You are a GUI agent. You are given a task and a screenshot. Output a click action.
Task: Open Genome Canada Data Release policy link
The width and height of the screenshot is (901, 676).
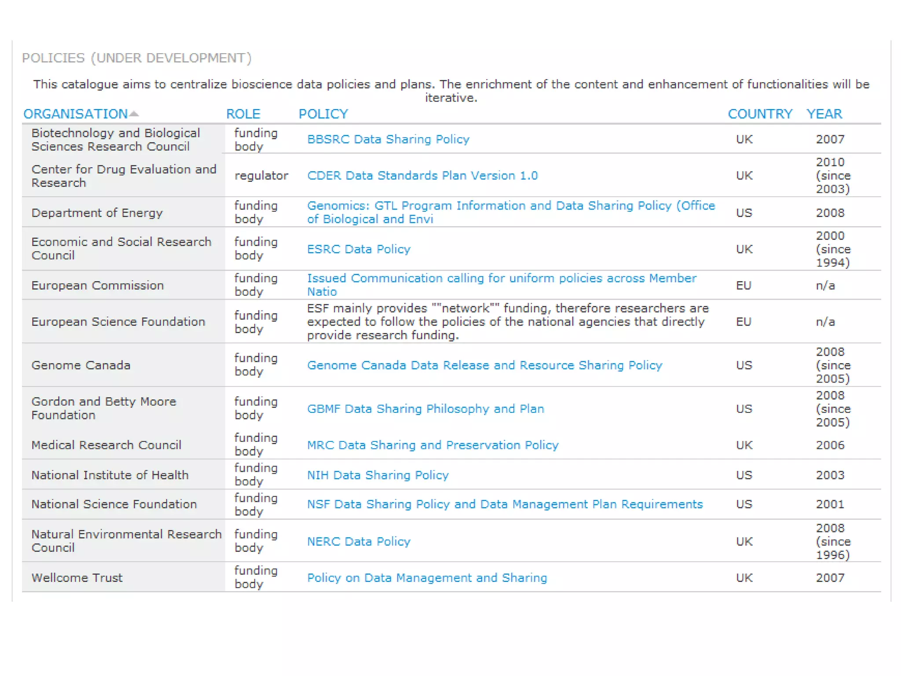484,365
